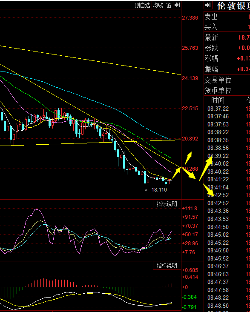Screen dimensions: 250x312
Task: Select the 08:45:50 tick row
Action: tap(227, 251)
